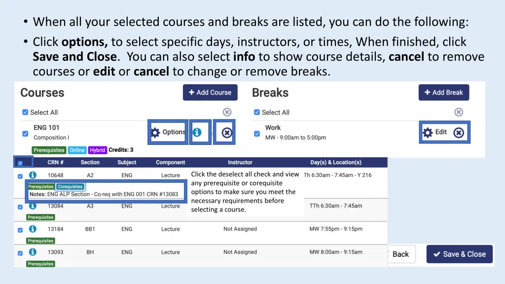Click the Courses remove-all X icon
505x284 pixels.
(226, 112)
